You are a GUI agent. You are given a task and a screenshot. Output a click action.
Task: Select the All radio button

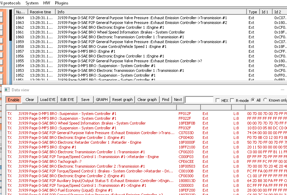(x=253, y=100)
